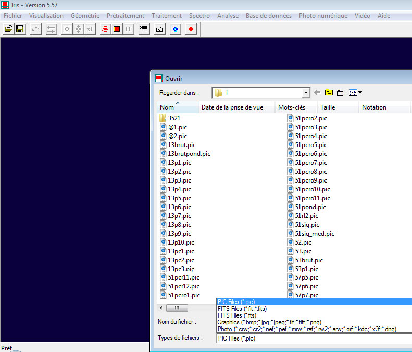This screenshot has width=412, height=352.
Task: Go back with the dialog arrow icon
Action: pyautogui.click(x=317, y=92)
